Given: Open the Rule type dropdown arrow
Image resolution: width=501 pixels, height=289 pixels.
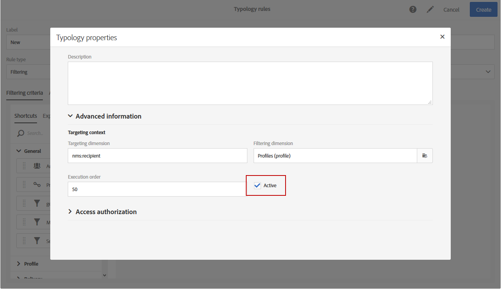Looking at the screenshot, I should pos(488,72).
